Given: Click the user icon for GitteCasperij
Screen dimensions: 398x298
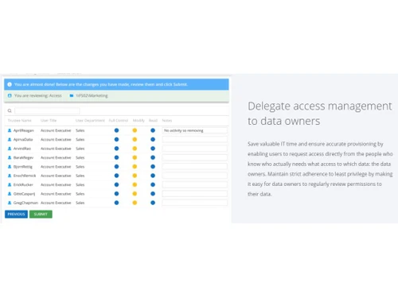Looking at the screenshot, I should pyautogui.click(x=10, y=194).
